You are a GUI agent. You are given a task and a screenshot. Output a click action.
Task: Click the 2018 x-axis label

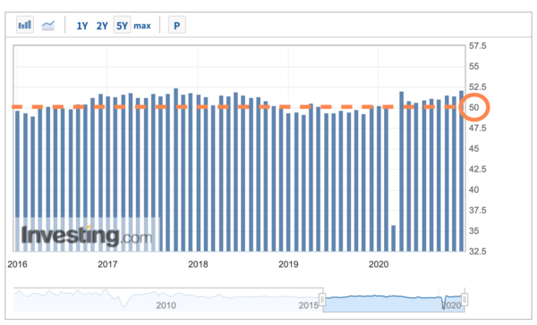point(198,264)
